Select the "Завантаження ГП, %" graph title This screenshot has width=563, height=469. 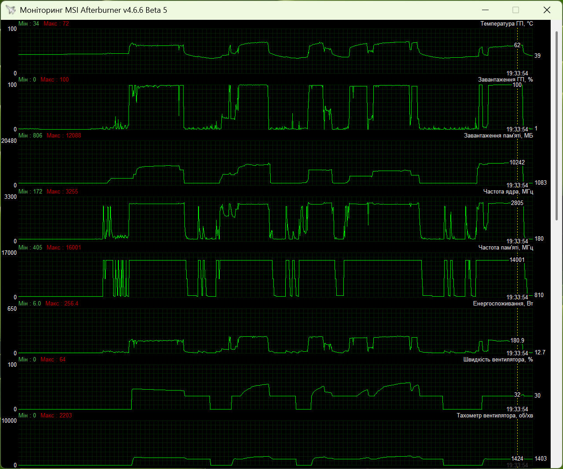point(505,80)
